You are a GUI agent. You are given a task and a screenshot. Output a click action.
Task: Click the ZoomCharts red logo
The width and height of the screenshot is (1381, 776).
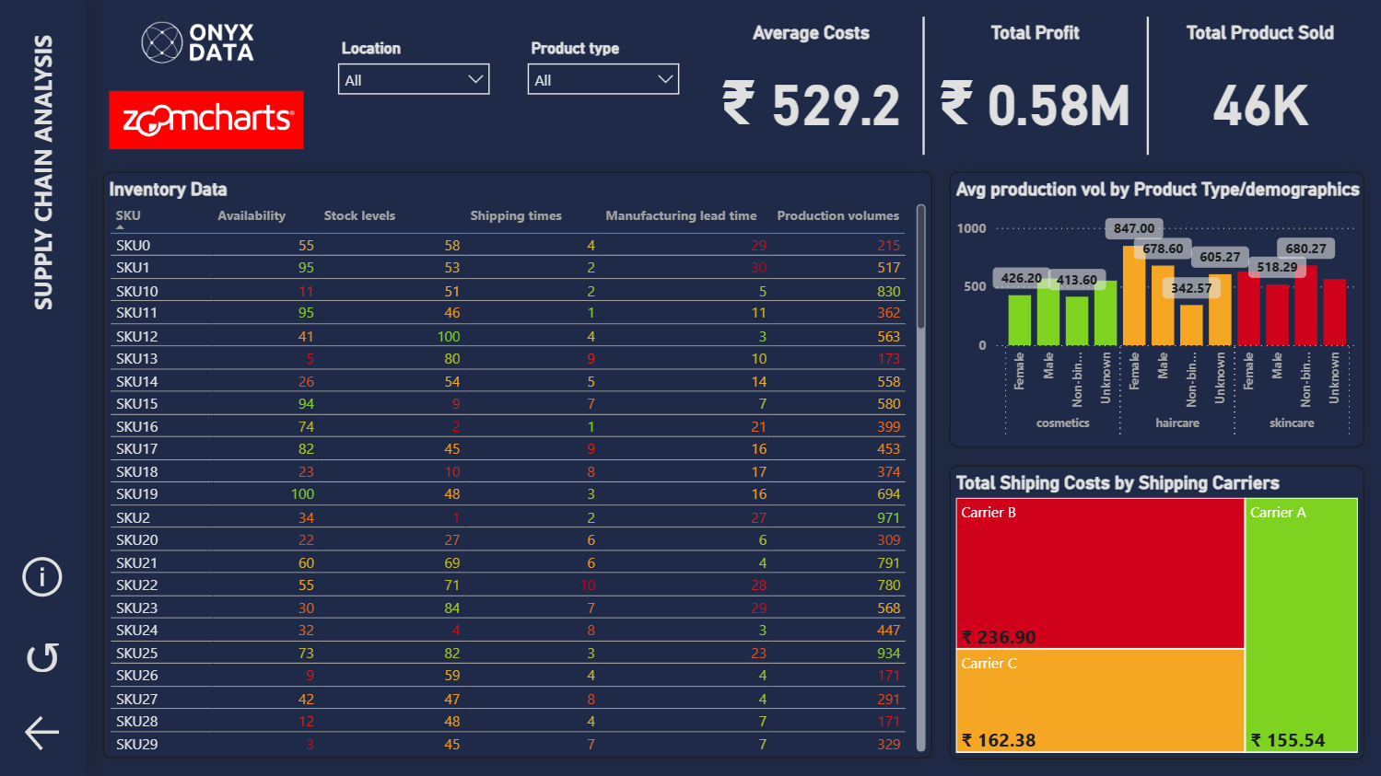point(206,120)
